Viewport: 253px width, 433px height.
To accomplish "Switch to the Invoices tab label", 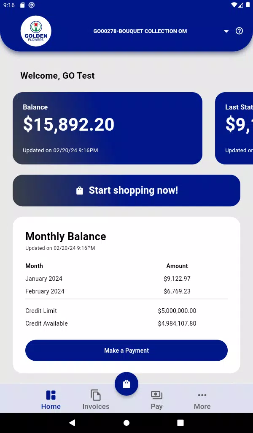I will click(96, 406).
